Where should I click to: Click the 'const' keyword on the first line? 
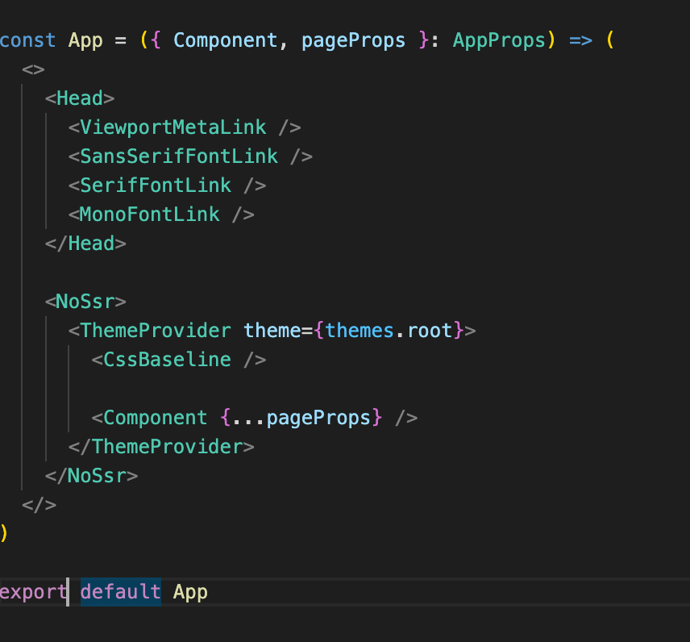click(x=27, y=40)
